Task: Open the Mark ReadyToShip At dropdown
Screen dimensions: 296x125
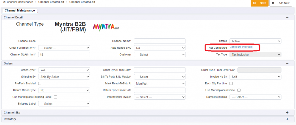Action: (x=160, y=84)
